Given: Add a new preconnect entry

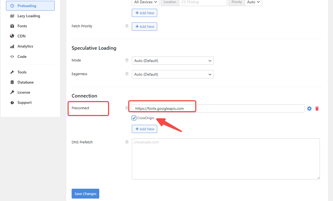Looking at the screenshot, I should (x=144, y=129).
